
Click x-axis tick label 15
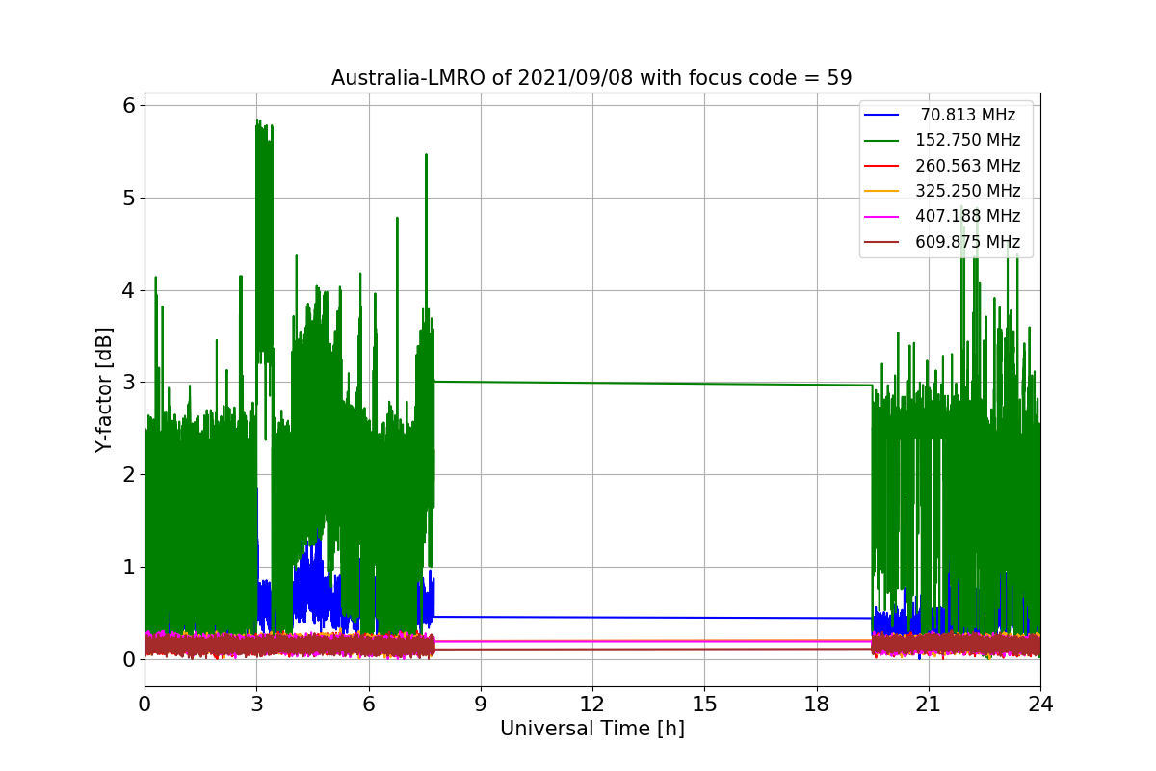click(704, 705)
